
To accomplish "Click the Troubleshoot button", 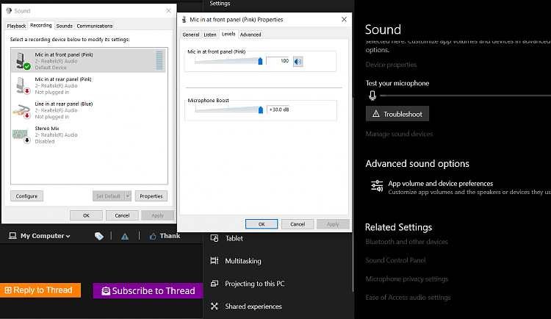I will pos(397,114).
